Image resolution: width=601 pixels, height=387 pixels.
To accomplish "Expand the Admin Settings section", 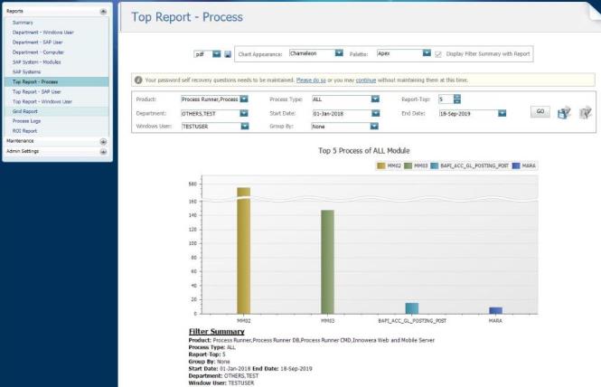I will coord(103,152).
